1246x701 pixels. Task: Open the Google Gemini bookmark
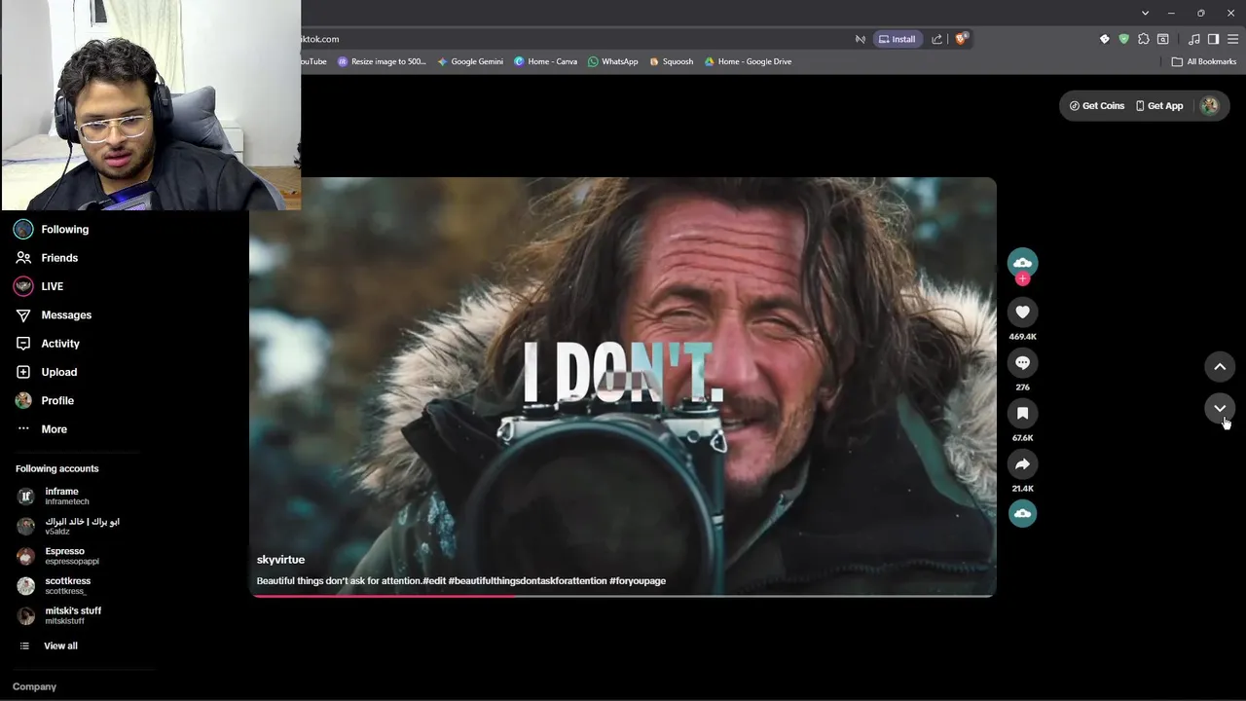pos(470,61)
